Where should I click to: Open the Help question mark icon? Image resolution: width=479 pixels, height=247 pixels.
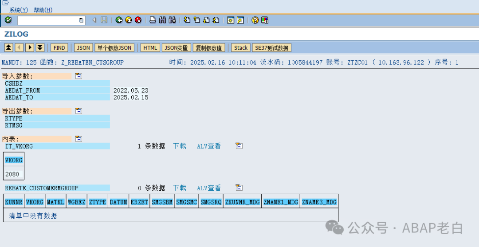pyautogui.click(x=255, y=20)
